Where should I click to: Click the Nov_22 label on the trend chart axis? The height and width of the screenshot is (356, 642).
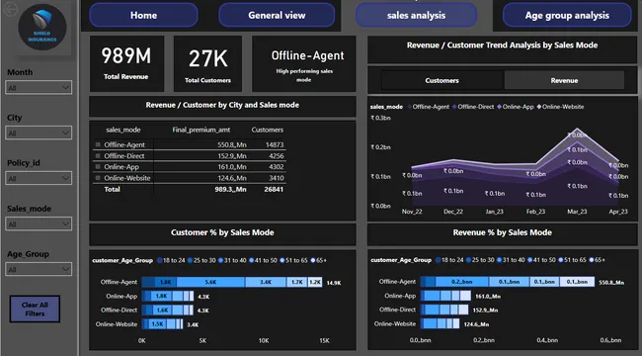click(x=412, y=212)
